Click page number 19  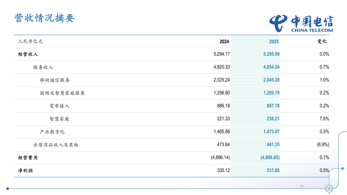tap(301, 186)
